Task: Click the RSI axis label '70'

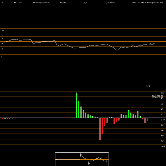Action: [x=2, y=38]
